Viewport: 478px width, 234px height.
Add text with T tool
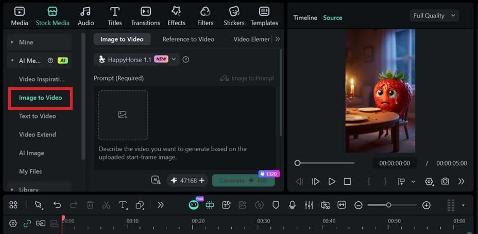(123, 205)
